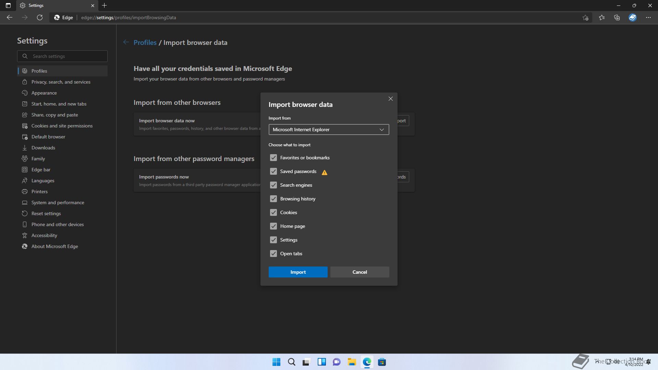Uncheck Favorites or bookmarks
The width and height of the screenshot is (658, 370).
pyautogui.click(x=273, y=158)
